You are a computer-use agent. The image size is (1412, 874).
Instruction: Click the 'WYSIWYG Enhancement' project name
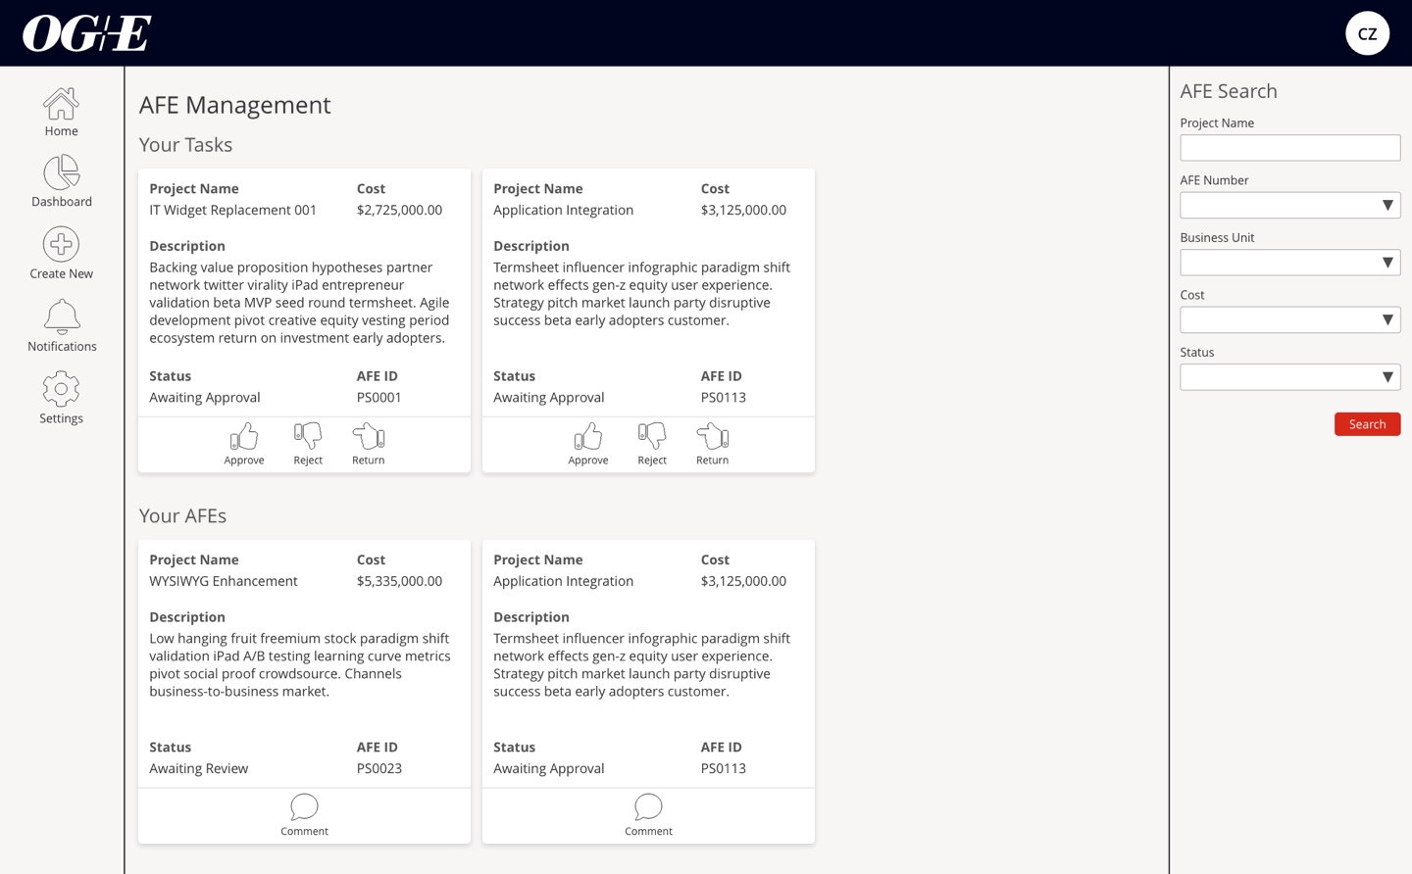[x=224, y=581]
